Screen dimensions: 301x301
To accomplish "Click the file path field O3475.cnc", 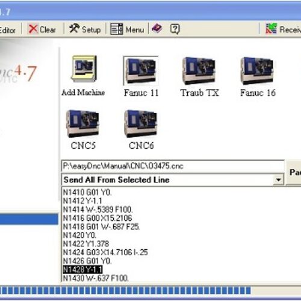I will tap(173, 166).
